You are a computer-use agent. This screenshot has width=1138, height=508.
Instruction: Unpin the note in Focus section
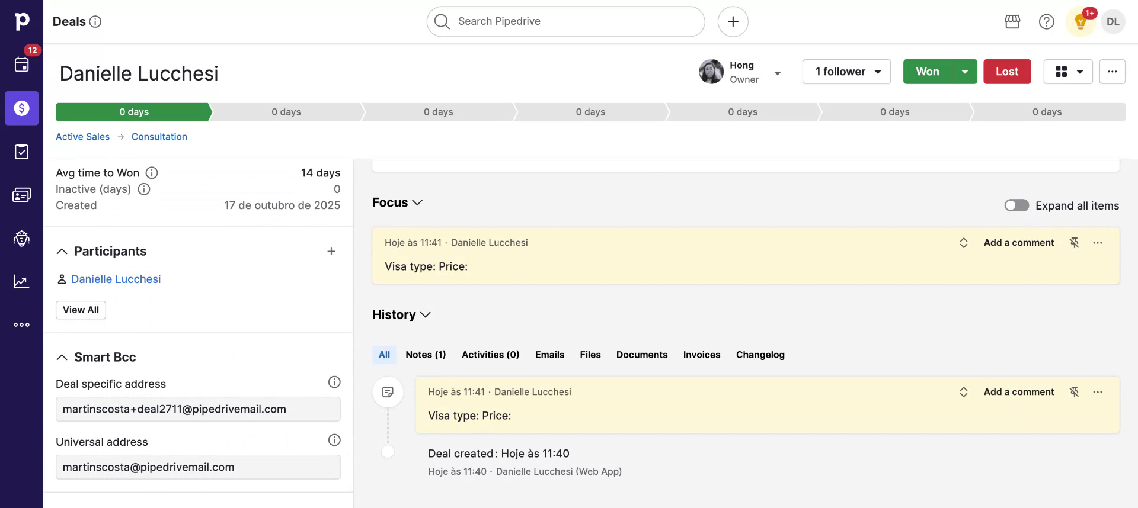tap(1074, 243)
